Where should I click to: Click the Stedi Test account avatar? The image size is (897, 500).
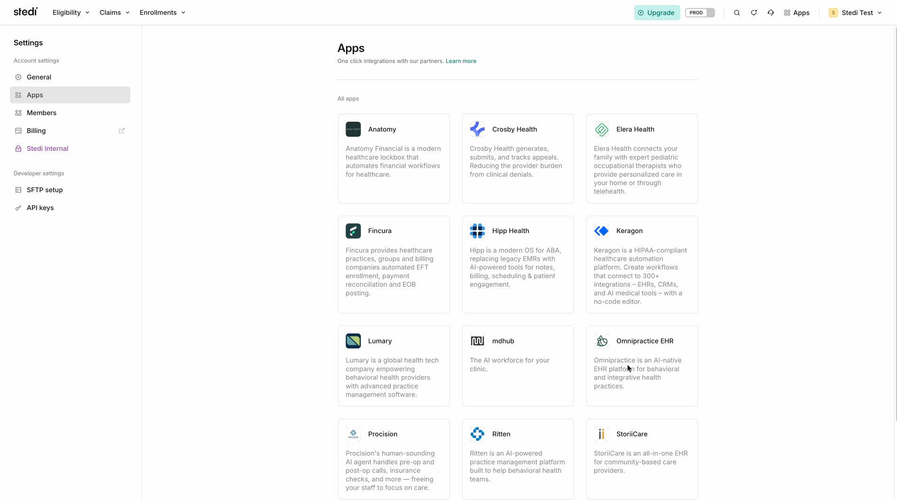tap(833, 13)
